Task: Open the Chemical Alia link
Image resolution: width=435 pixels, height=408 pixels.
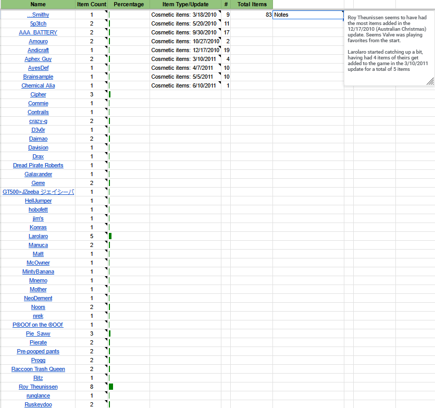Action: tap(38, 86)
